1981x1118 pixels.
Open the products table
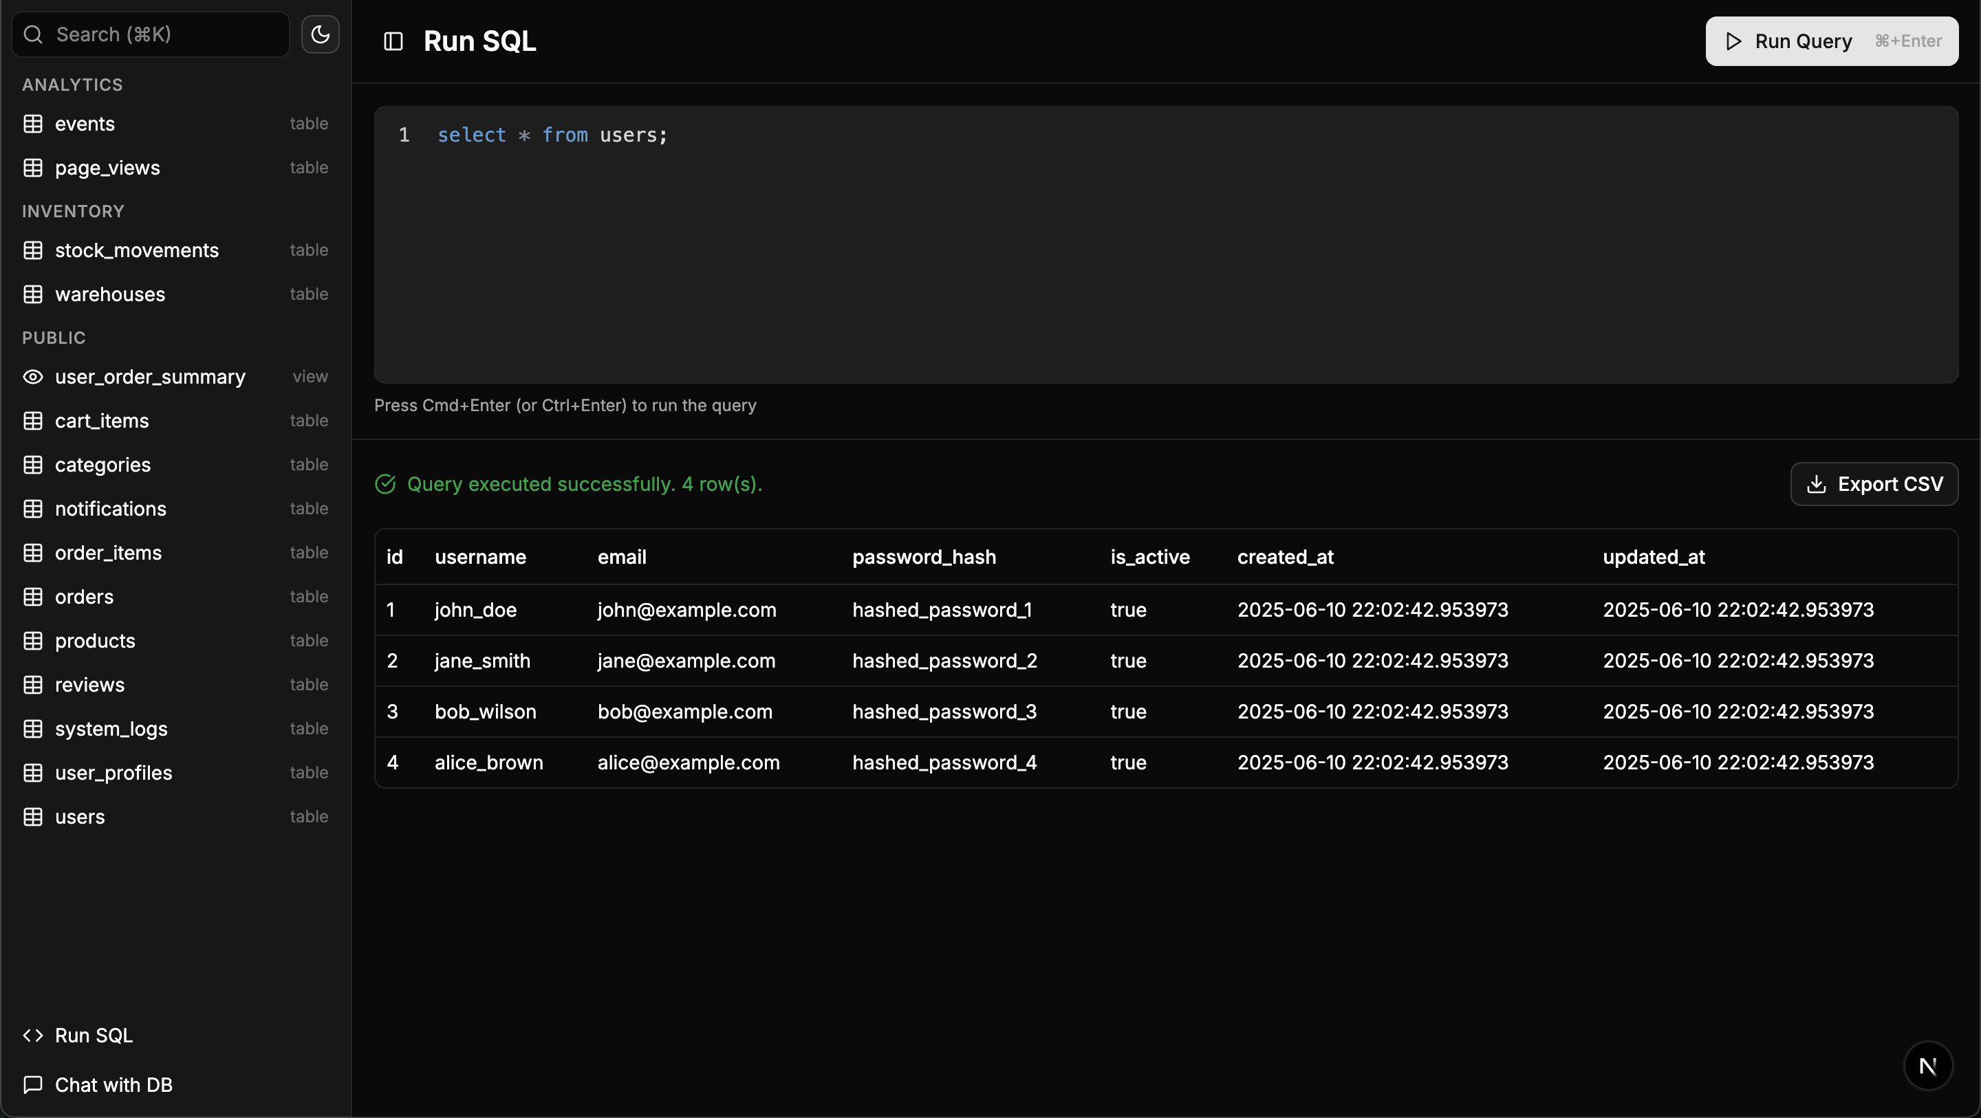tap(176, 641)
